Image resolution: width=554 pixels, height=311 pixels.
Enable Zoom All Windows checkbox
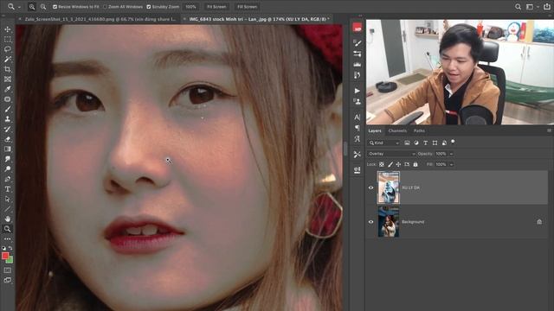[105, 7]
